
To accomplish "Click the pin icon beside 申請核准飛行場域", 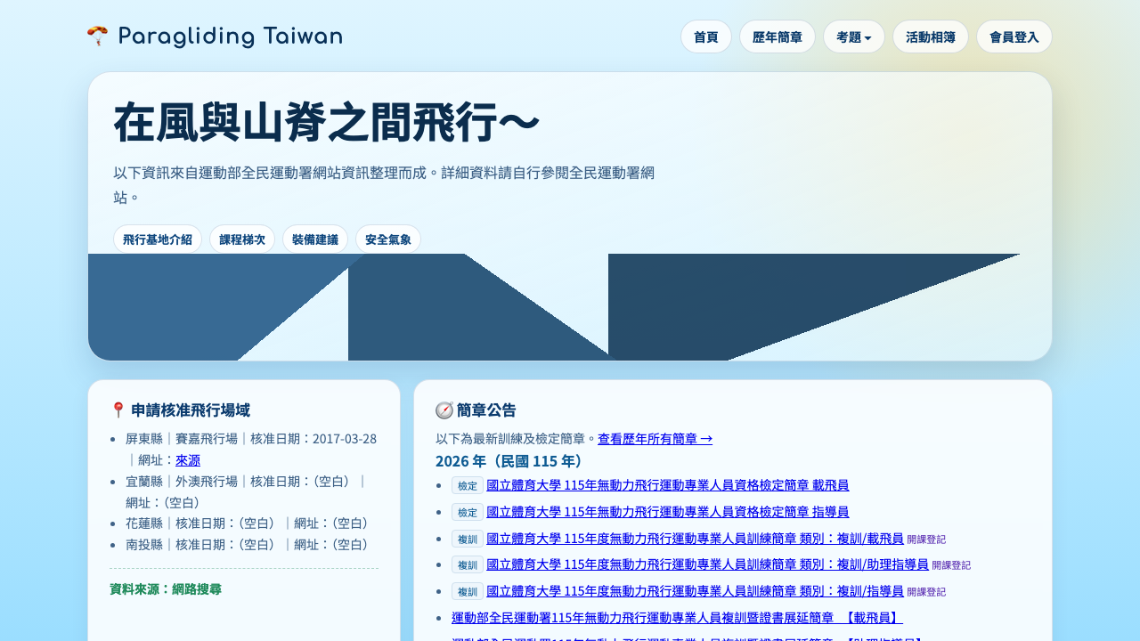I will tap(118, 410).
